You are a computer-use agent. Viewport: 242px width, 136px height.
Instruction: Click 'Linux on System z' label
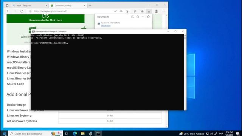19,116
